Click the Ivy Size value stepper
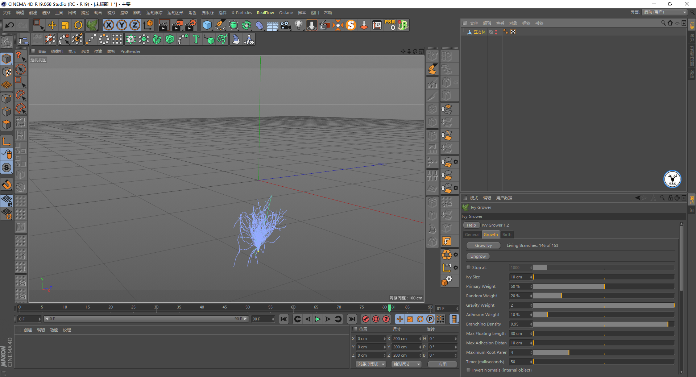The image size is (696, 377). (531, 277)
